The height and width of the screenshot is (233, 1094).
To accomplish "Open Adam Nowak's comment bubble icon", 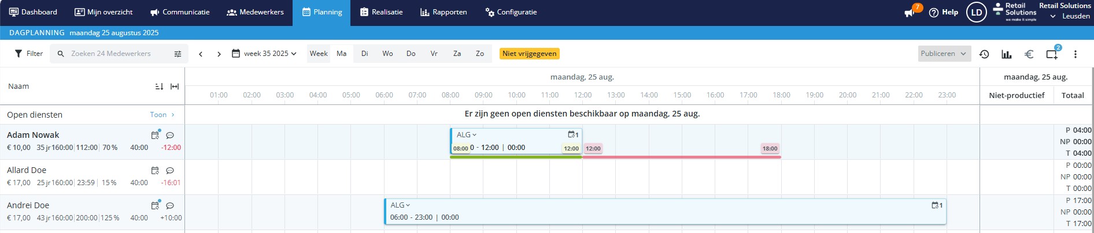I will tap(170, 136).
